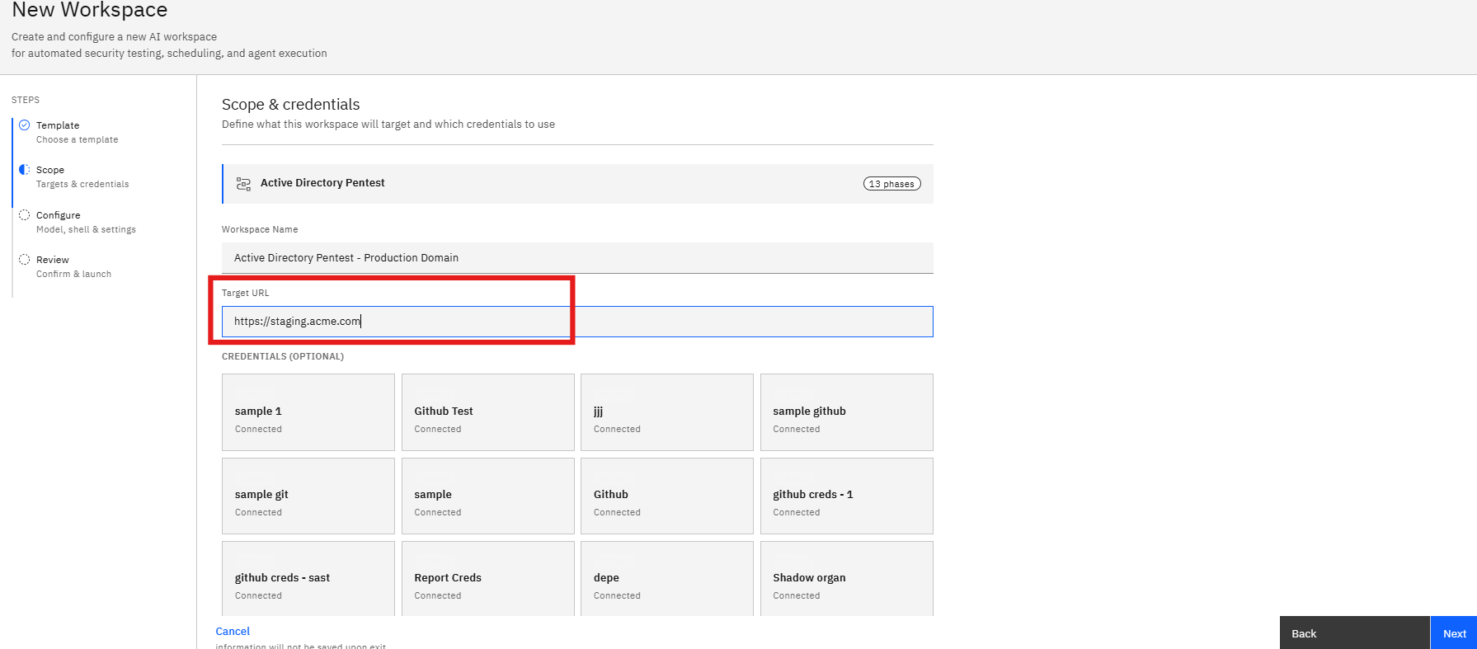The image size is (1477, 649).
Task: Click the New Workspace page title
Action: point(89,10)
